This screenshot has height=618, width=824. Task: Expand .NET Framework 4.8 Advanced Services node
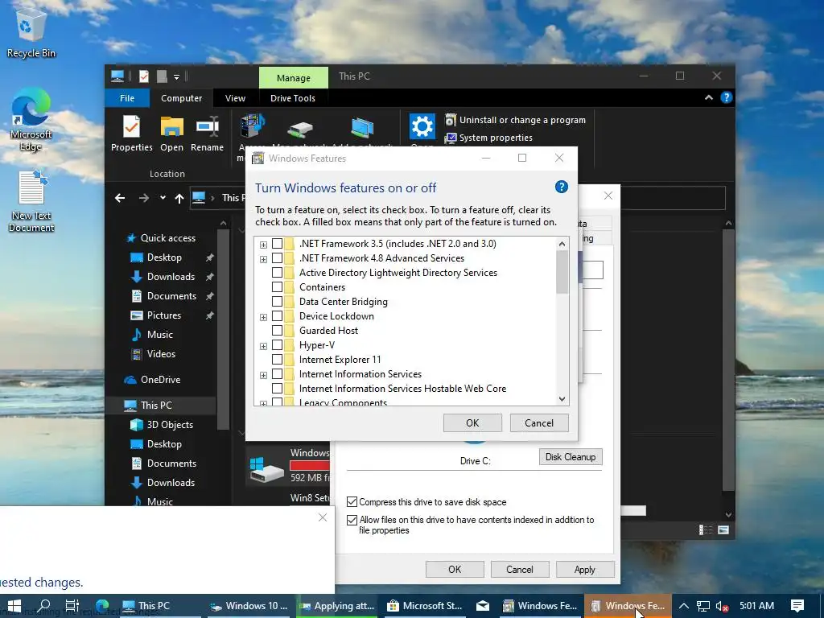pyautogui.click(x=263, y=258)
